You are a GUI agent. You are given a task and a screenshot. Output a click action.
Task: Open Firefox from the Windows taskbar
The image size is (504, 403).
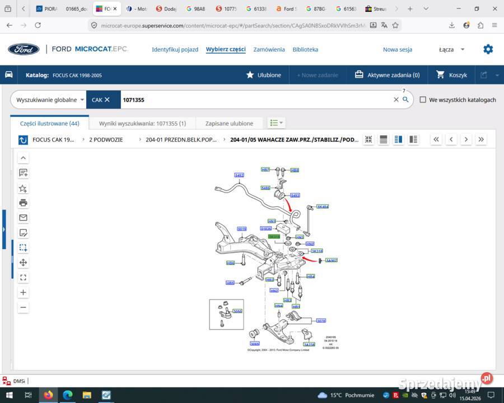(x=48, y=395)
